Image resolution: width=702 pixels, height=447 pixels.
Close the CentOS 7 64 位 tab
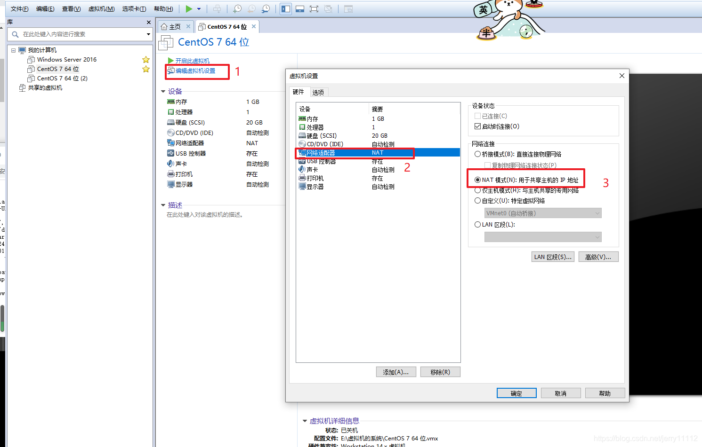click(x=254, y=26)
